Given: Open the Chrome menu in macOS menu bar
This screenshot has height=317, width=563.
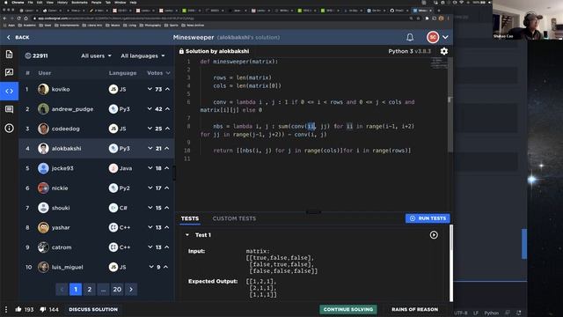Looking at the screenshot, I should click(18, 2).
